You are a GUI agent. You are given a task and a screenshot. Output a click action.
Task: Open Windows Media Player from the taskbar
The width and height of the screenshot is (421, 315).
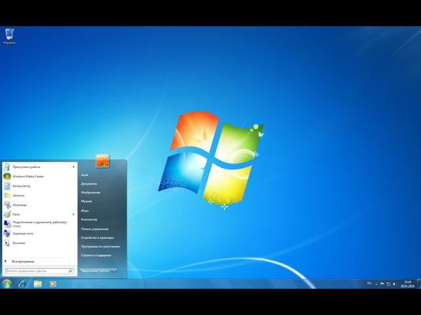coord(53,284)
